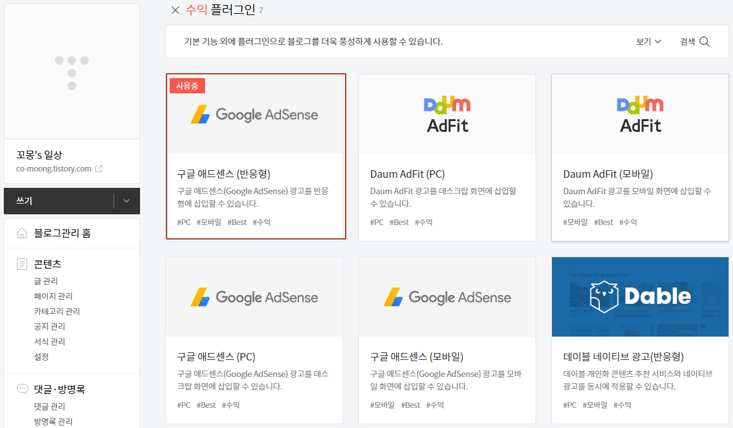Click the Daum AdFit (모바일) logo image

pyautogui.click(x=640, y=115)
